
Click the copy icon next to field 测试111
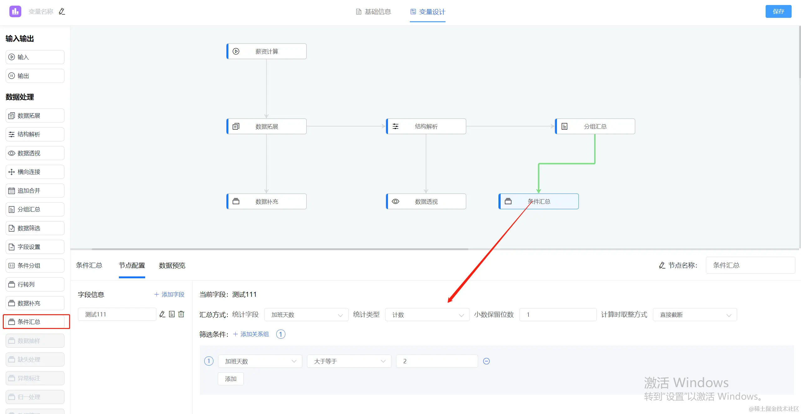click(x=172, y=314)
